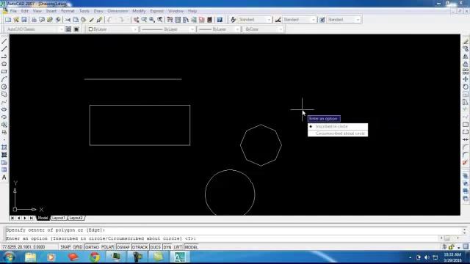Open the Modify menu
The height and width of the screenshot is (264, 470).
[x=139, y=11]
